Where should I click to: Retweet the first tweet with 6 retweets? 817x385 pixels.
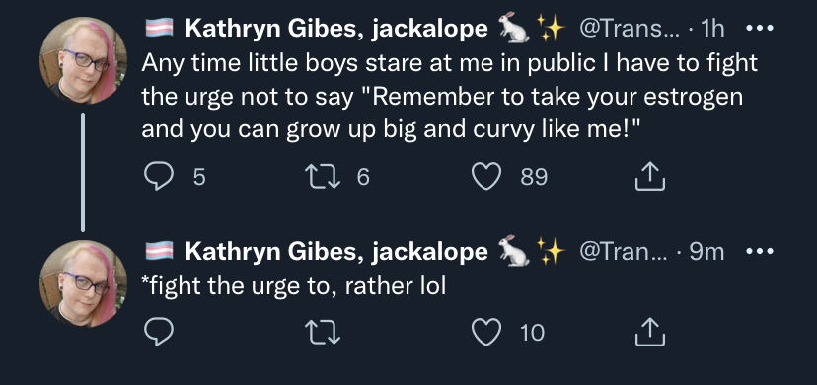323,177
